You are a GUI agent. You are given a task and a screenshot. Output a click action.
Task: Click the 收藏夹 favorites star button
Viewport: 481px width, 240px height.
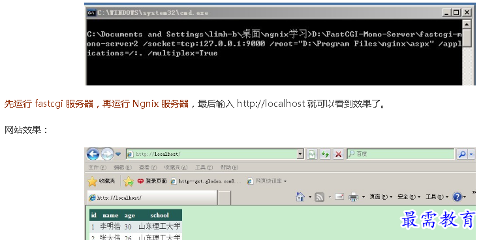pyautogui.click(x=102, y=181)
